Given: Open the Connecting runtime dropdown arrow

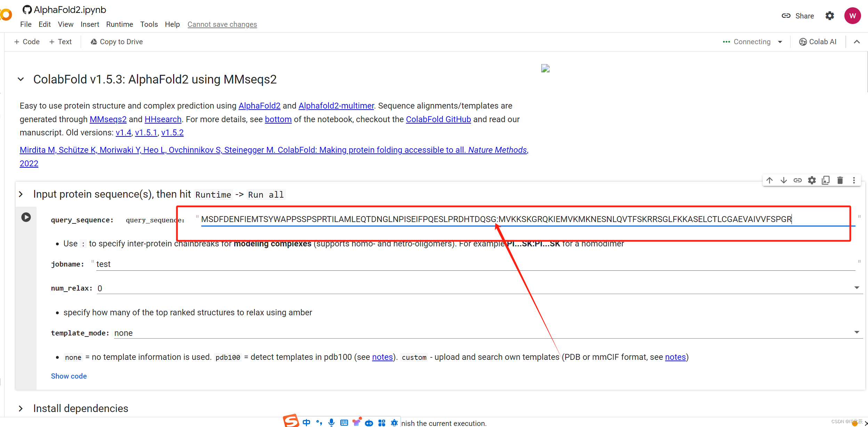Looking at the screenshot, I should 780,42.
